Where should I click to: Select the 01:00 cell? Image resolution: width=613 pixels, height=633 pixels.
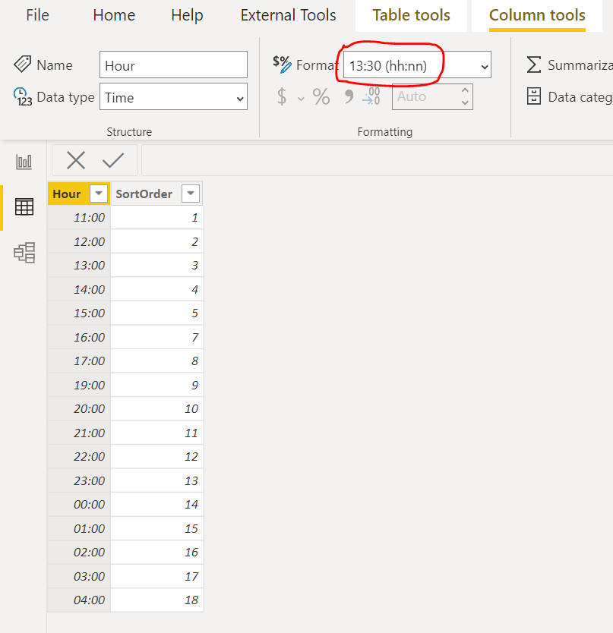click(79, 528)
